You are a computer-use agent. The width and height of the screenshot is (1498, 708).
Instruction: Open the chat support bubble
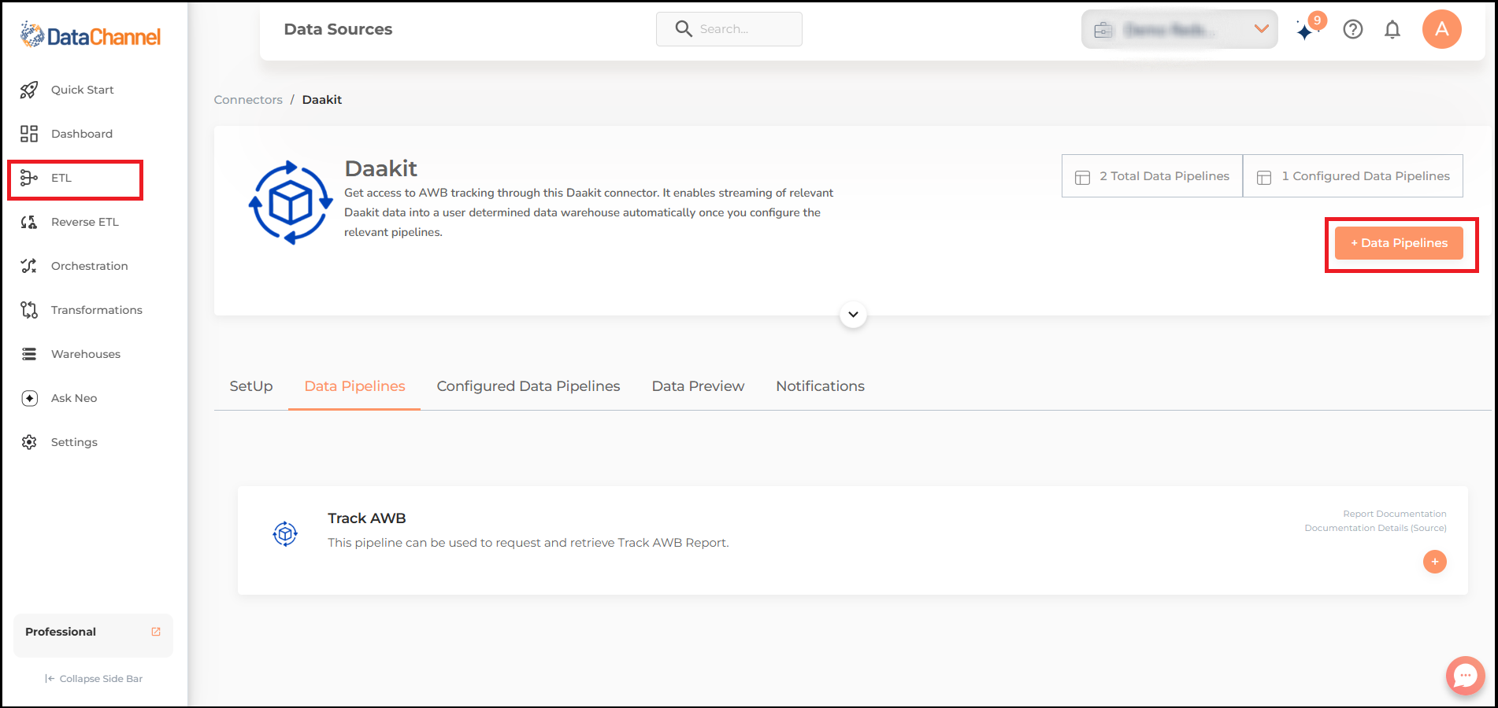pos(1465,675)
